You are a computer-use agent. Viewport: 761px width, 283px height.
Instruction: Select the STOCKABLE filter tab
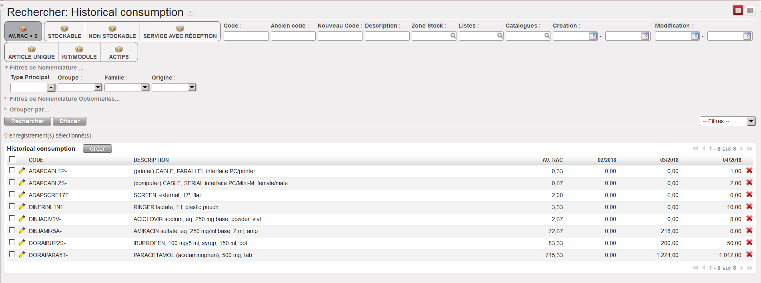[64, 32]
